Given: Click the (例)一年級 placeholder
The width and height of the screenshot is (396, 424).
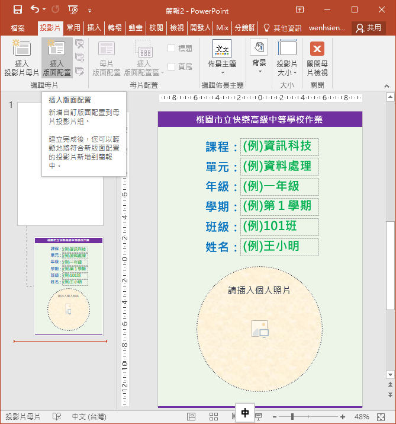Looking at the screenshot, I should pyautogui.click(x=279, y=187).
